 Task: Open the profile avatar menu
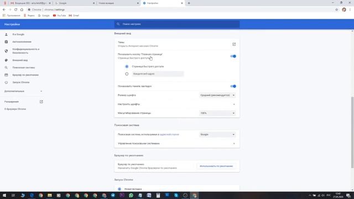[344, 10]
